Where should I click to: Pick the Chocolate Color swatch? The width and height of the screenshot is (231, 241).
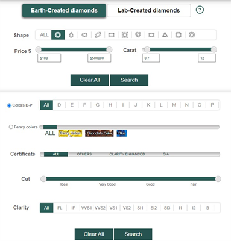[x=100, y=133]
